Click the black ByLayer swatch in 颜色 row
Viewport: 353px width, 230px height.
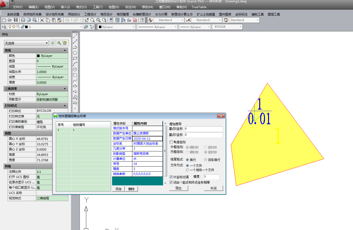point(38,56)
